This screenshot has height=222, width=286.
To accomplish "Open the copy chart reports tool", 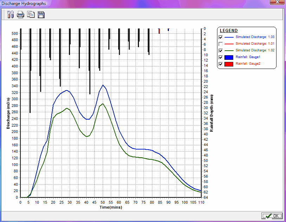I will coord(31,14).
